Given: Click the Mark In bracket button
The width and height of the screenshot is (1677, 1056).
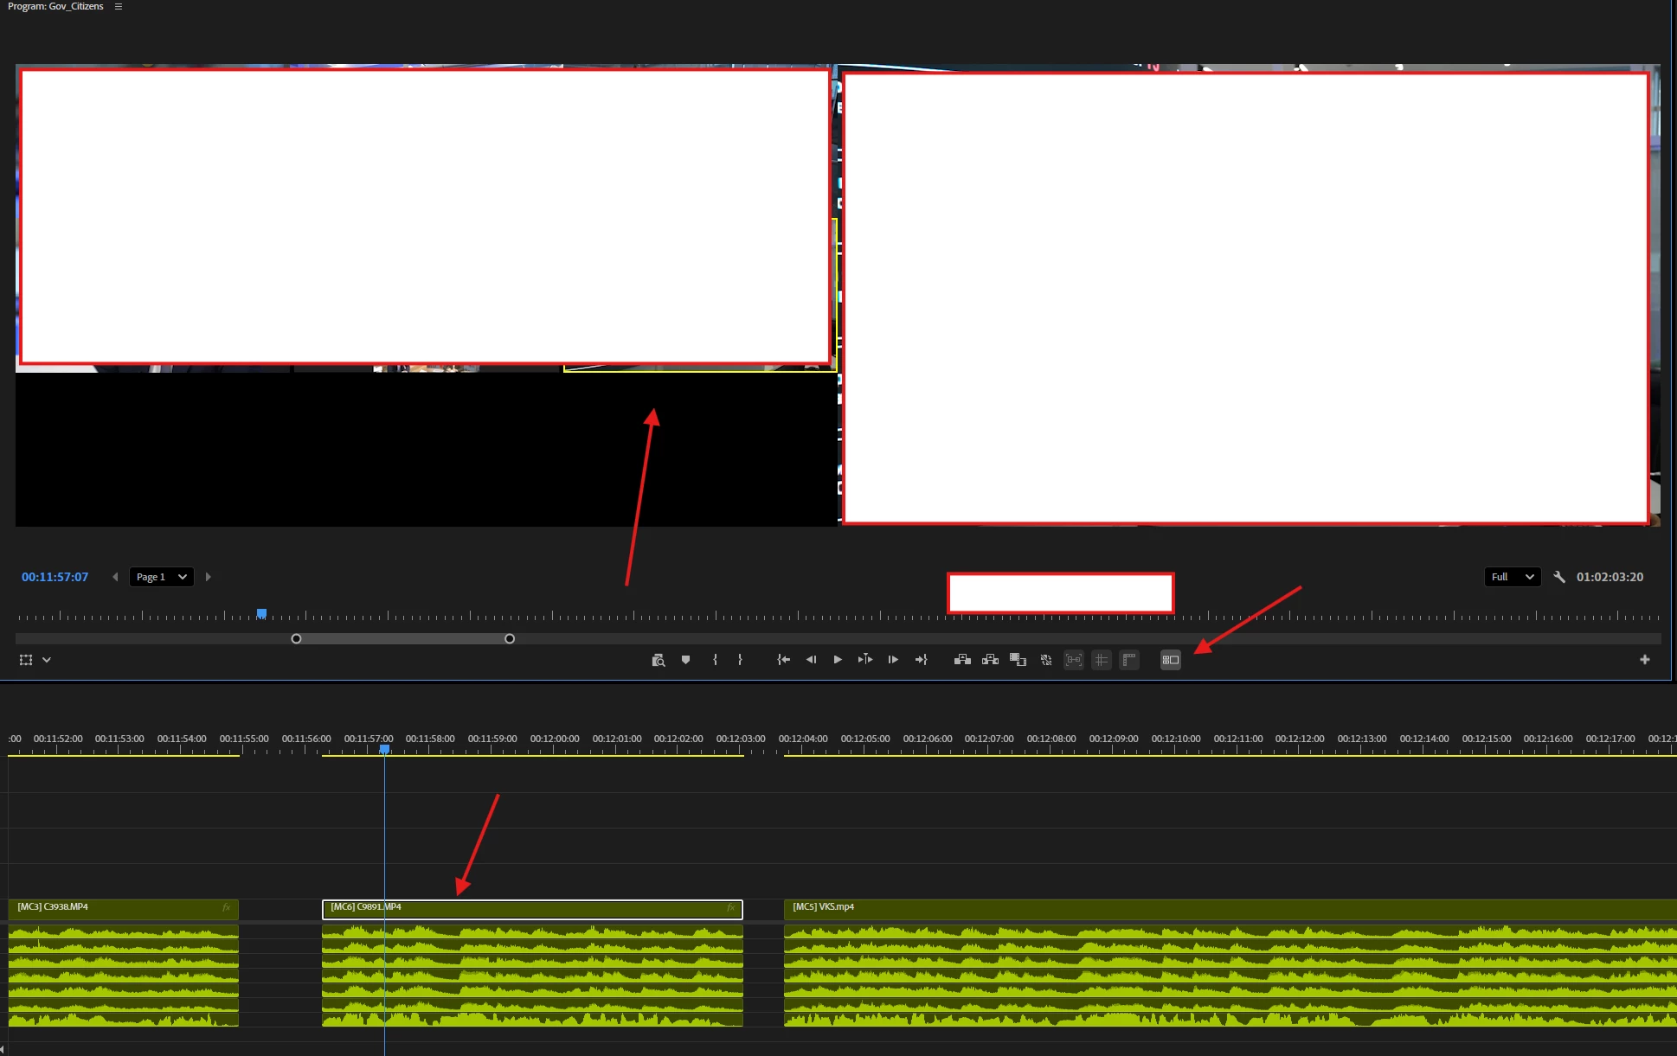Looking at the screenshot, I should pyautogui.click(x=715, y=660).
